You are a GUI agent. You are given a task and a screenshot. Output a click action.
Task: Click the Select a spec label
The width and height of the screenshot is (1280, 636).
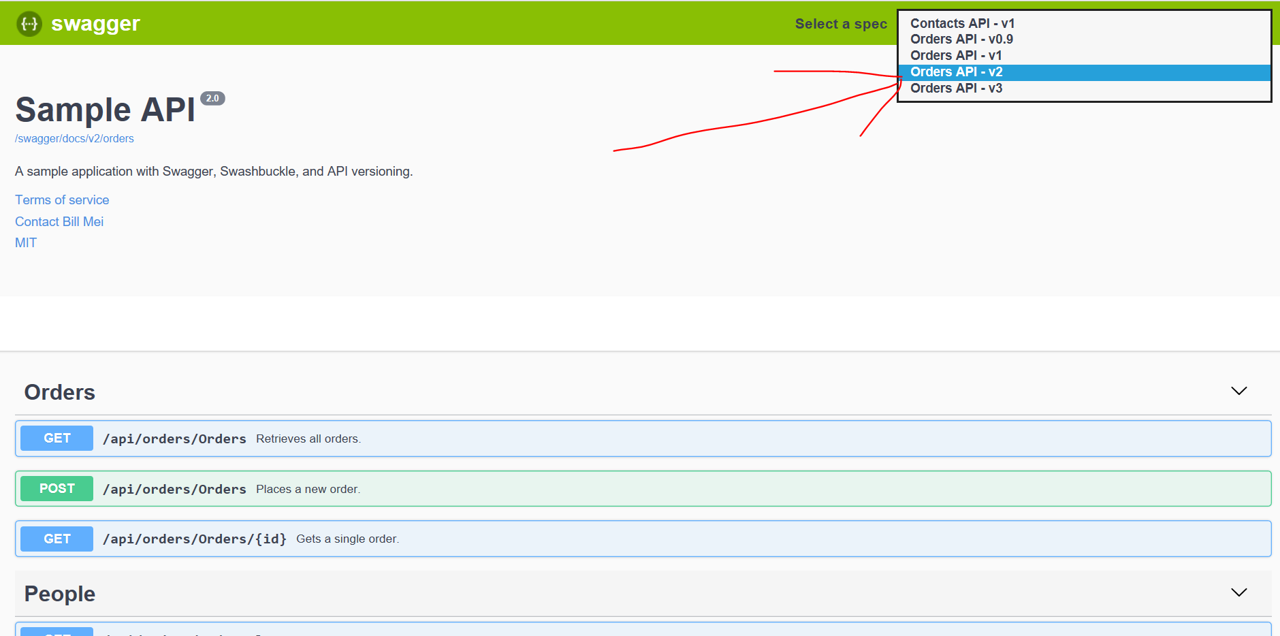tap(841, 24)
